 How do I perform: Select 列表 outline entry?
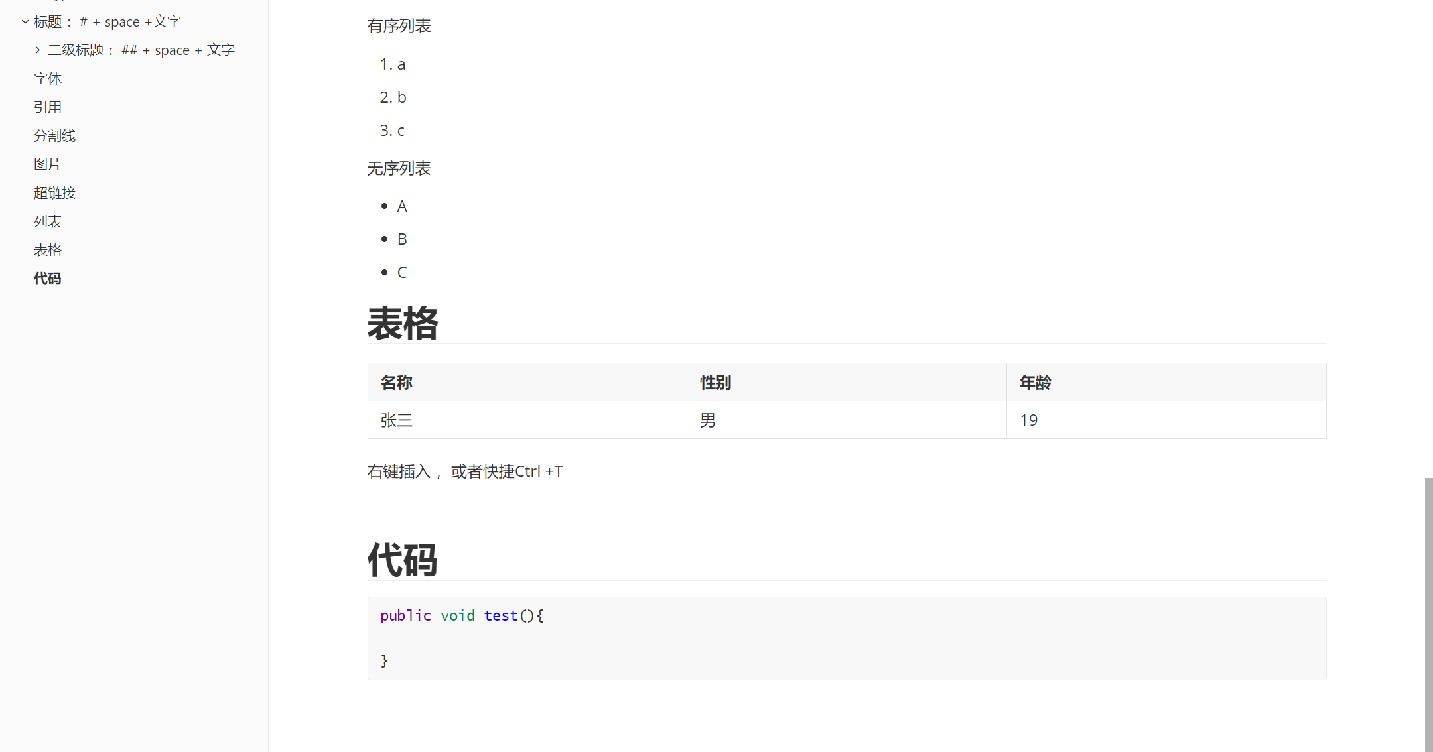click(x=48, y=221)
